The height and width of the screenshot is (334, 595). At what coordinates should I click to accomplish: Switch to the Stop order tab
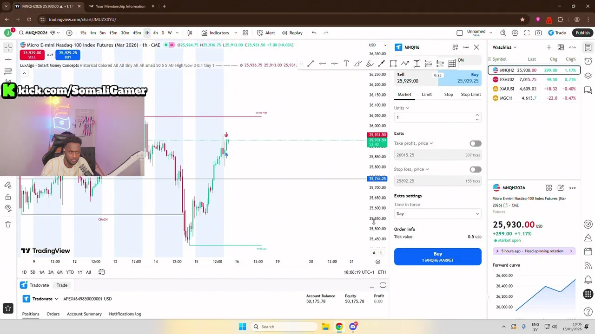[449, 95]
